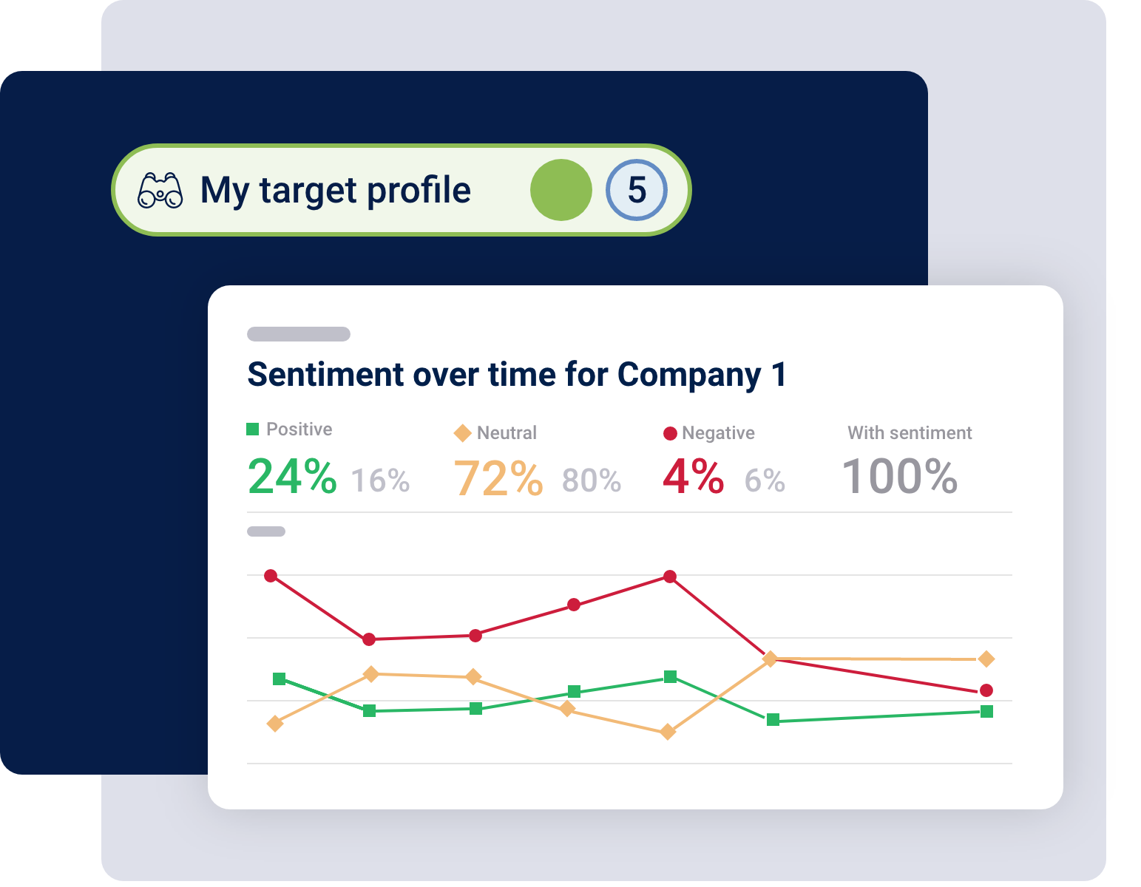Image resolution: width=1141 pixels, height=887 pixels.
Task: Click the last green Positive data point
Action: click(986, 712)
